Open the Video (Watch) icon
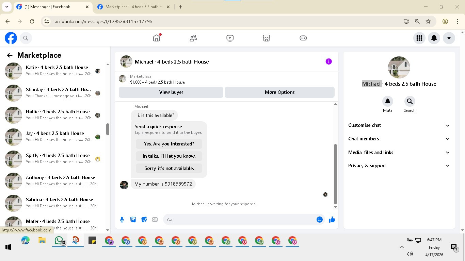The width and height of the screenshot is (465, 261). pos(230,38)
